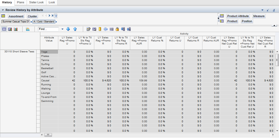The height and width of the screenshot is (138, 279).
Task: Open the Find options dropdown arrow
Action: pos(62,29)
